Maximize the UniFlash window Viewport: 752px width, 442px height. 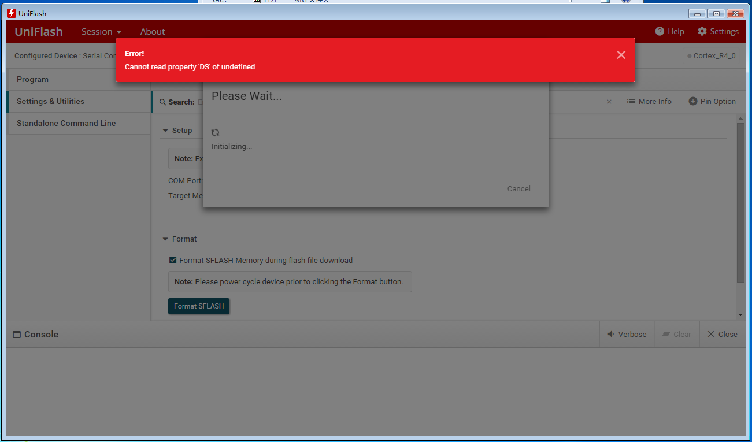click(716, 13)
